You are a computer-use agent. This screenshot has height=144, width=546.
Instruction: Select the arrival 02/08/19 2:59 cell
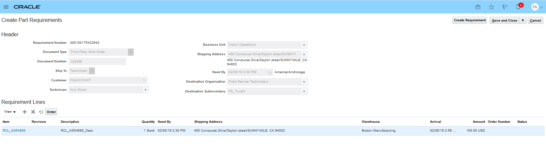click(x=443, y=131)
